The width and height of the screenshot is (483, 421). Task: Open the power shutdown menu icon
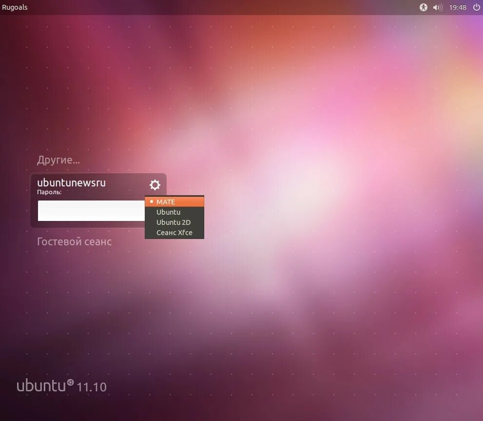pyautogui.click(x=476, y=7)
